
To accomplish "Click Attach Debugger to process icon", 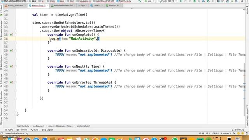I will [208, 1].
